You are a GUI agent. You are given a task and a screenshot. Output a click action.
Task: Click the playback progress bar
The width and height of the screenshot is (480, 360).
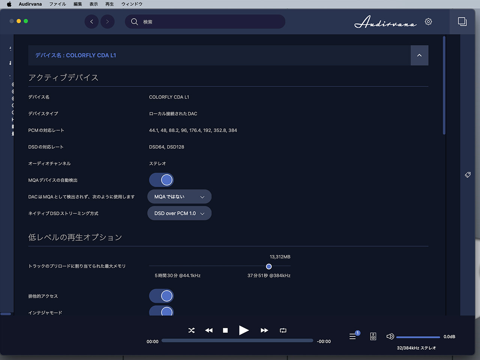[x=237, y=341]
